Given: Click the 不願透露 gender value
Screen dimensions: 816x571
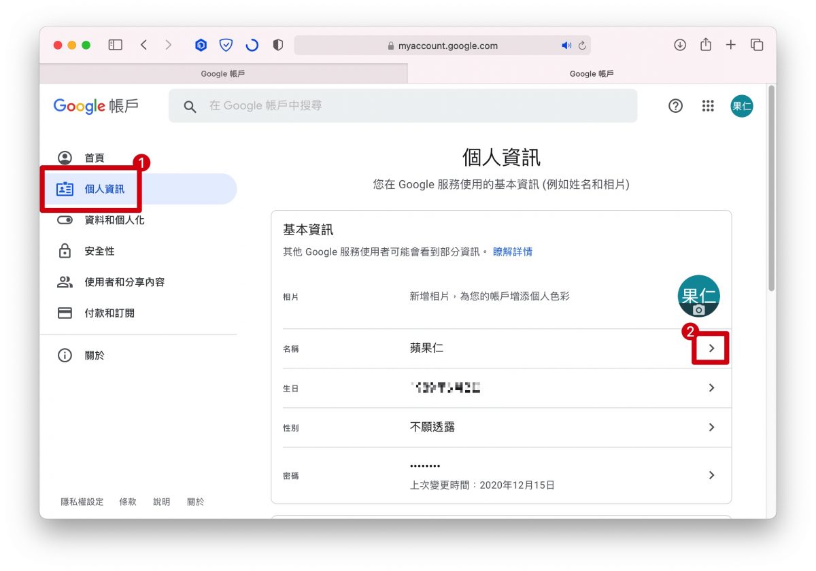Looking at the screenshot, I should click(x=432, y=427).
